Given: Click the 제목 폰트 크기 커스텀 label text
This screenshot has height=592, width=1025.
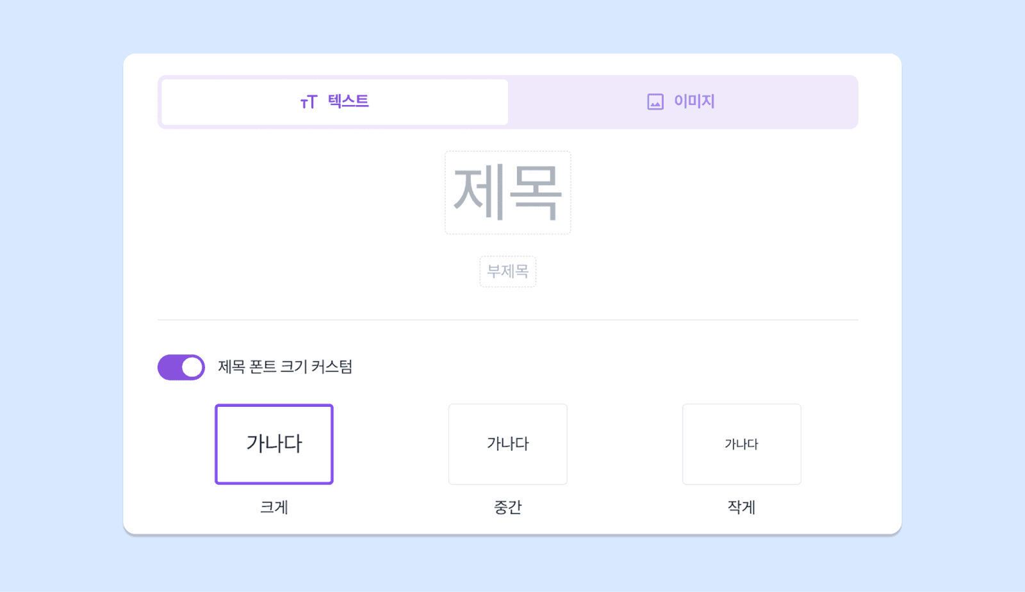Looking at the screenshot, I should point(285,367).
